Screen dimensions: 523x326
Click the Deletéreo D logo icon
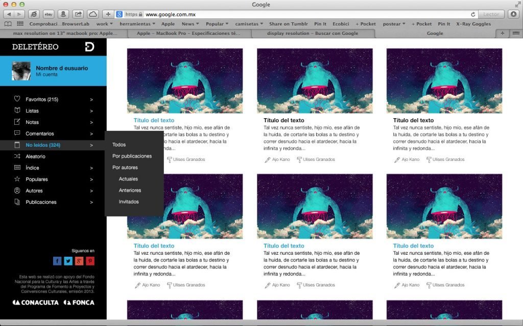pyautogui.click(x=89, y=47)
